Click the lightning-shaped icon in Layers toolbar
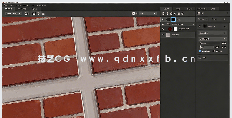The width and height of the screenshot is (232, 118). click(x=167, y=13)
